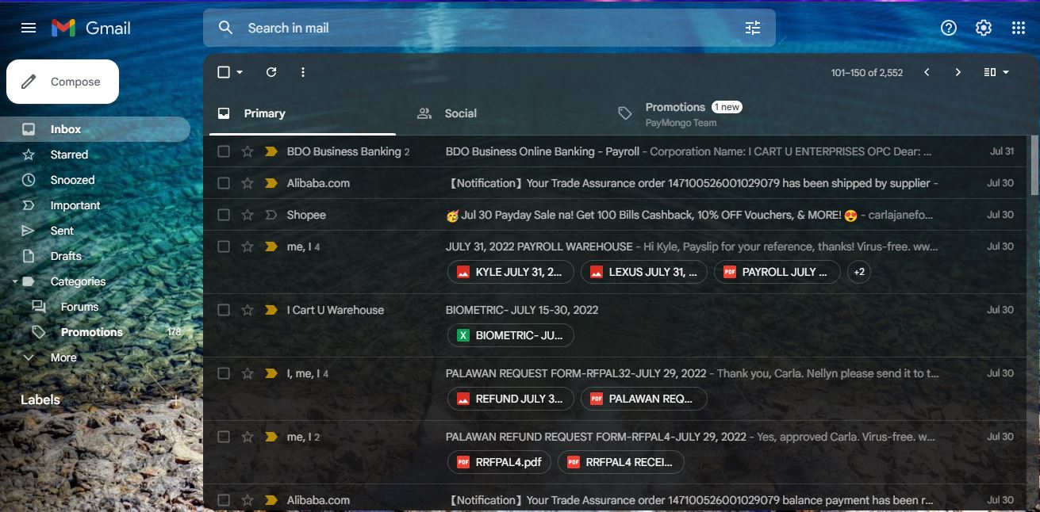Star the Shopee email
The height and width of the screenshot is (512, 1040).
click(248, 215)
